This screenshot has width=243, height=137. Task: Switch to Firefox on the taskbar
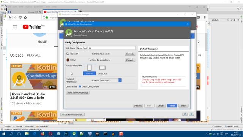(43, 134)
